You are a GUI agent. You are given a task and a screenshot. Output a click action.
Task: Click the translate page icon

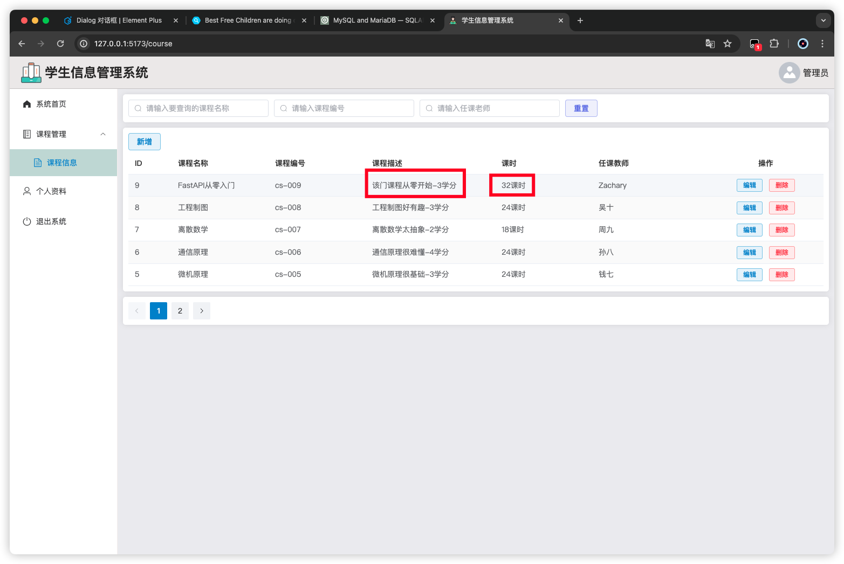click(x=710, y=44)
